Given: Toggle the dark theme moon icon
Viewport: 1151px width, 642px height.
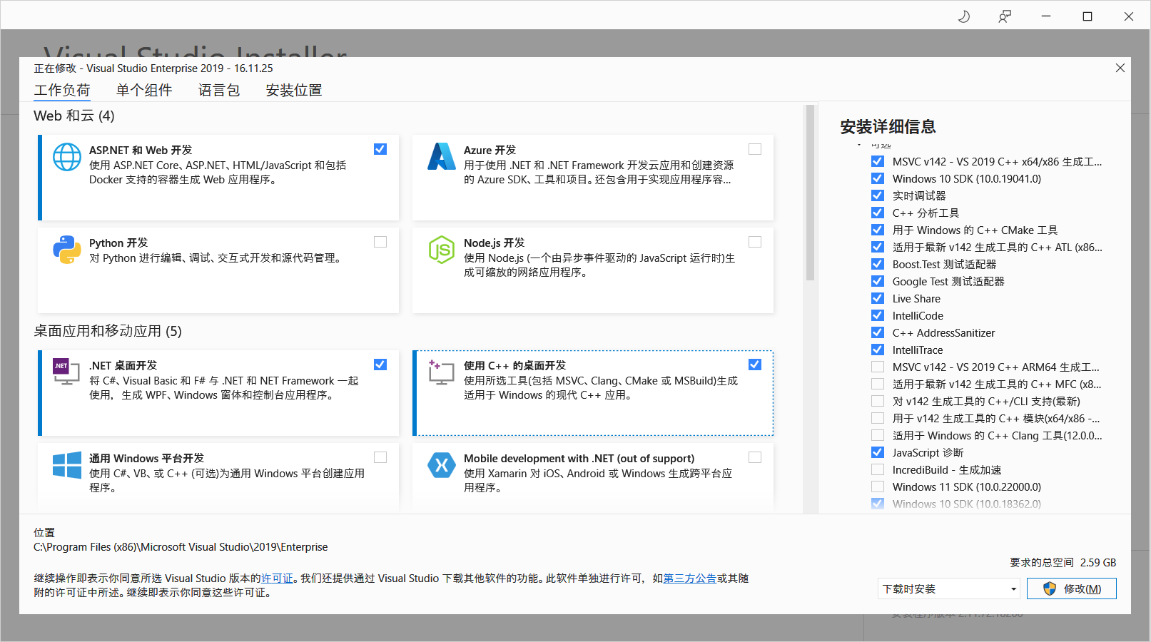Looking at the screenshot, I should point(964,16).
